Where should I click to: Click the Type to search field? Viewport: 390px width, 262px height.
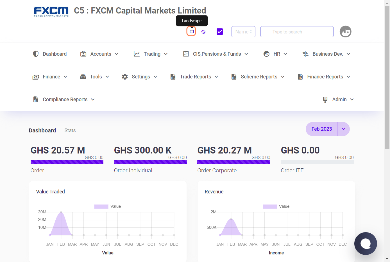coord(297,31)
